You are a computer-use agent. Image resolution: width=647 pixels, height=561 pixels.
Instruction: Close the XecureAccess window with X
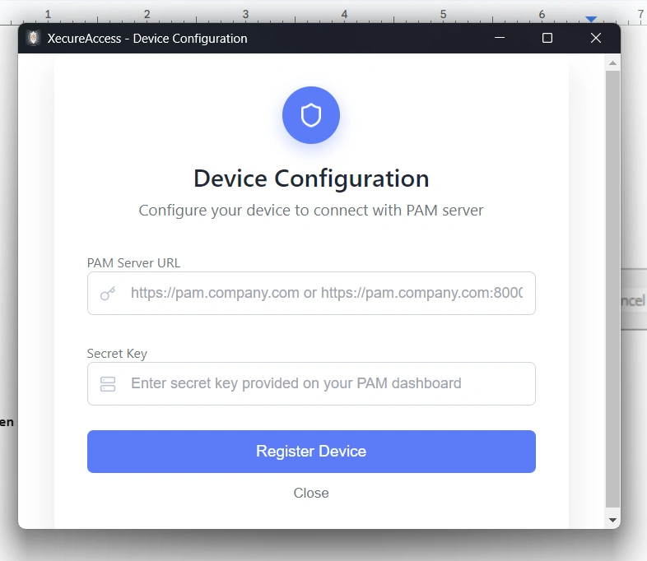(x=595, y=38)
